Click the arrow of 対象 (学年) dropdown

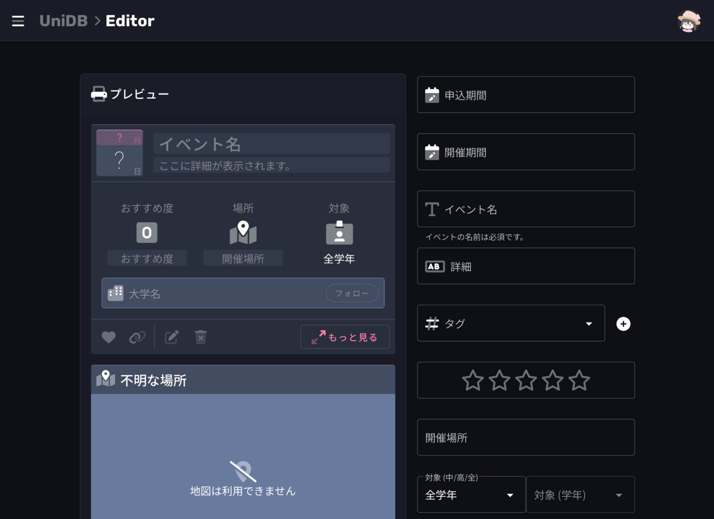point(619,495)
